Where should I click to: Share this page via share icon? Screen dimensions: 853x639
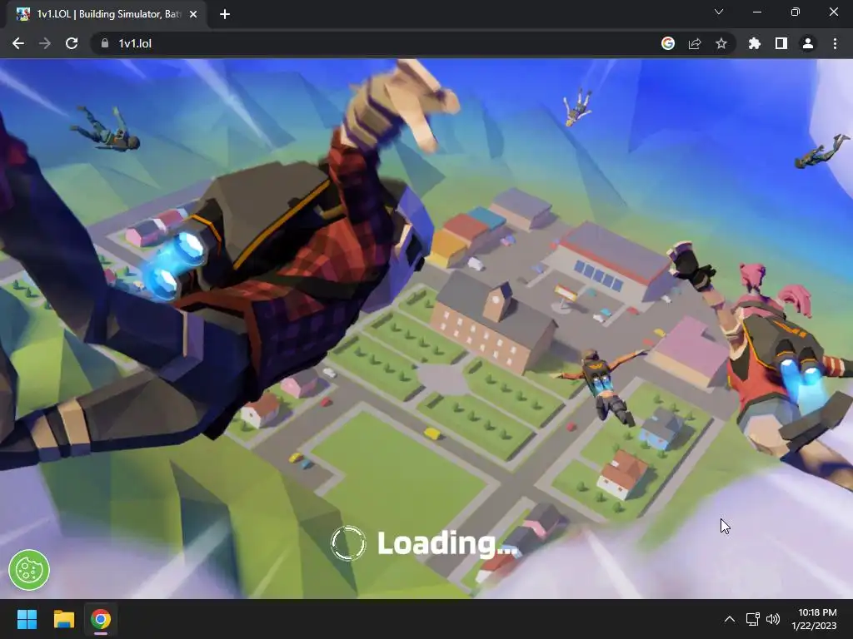pyautogui.click(x=695, y=43)
